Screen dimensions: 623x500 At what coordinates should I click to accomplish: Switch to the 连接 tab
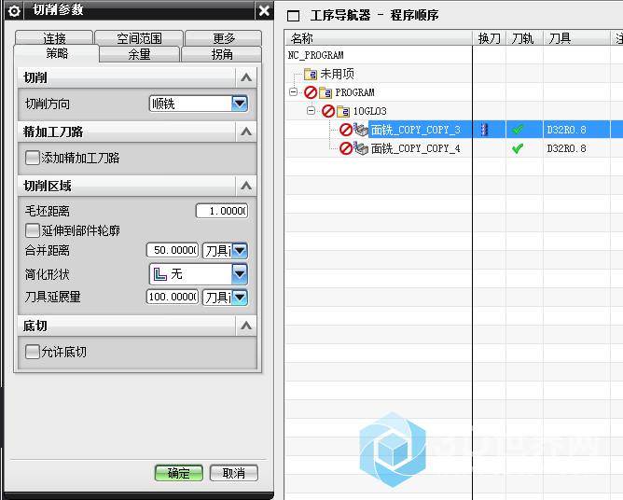54,37
